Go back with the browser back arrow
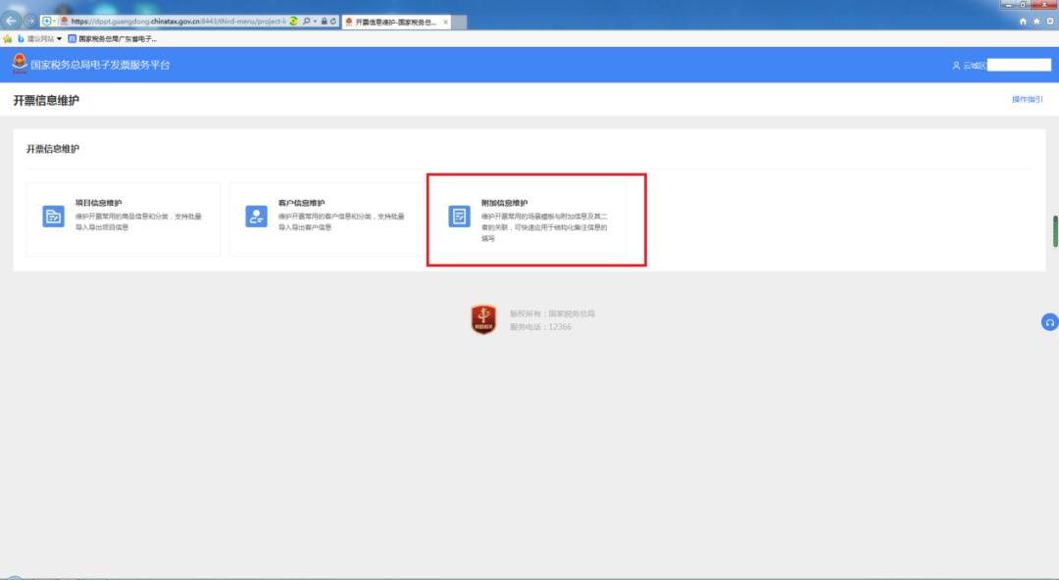1059x580 pixels. [x=11, y=21]
